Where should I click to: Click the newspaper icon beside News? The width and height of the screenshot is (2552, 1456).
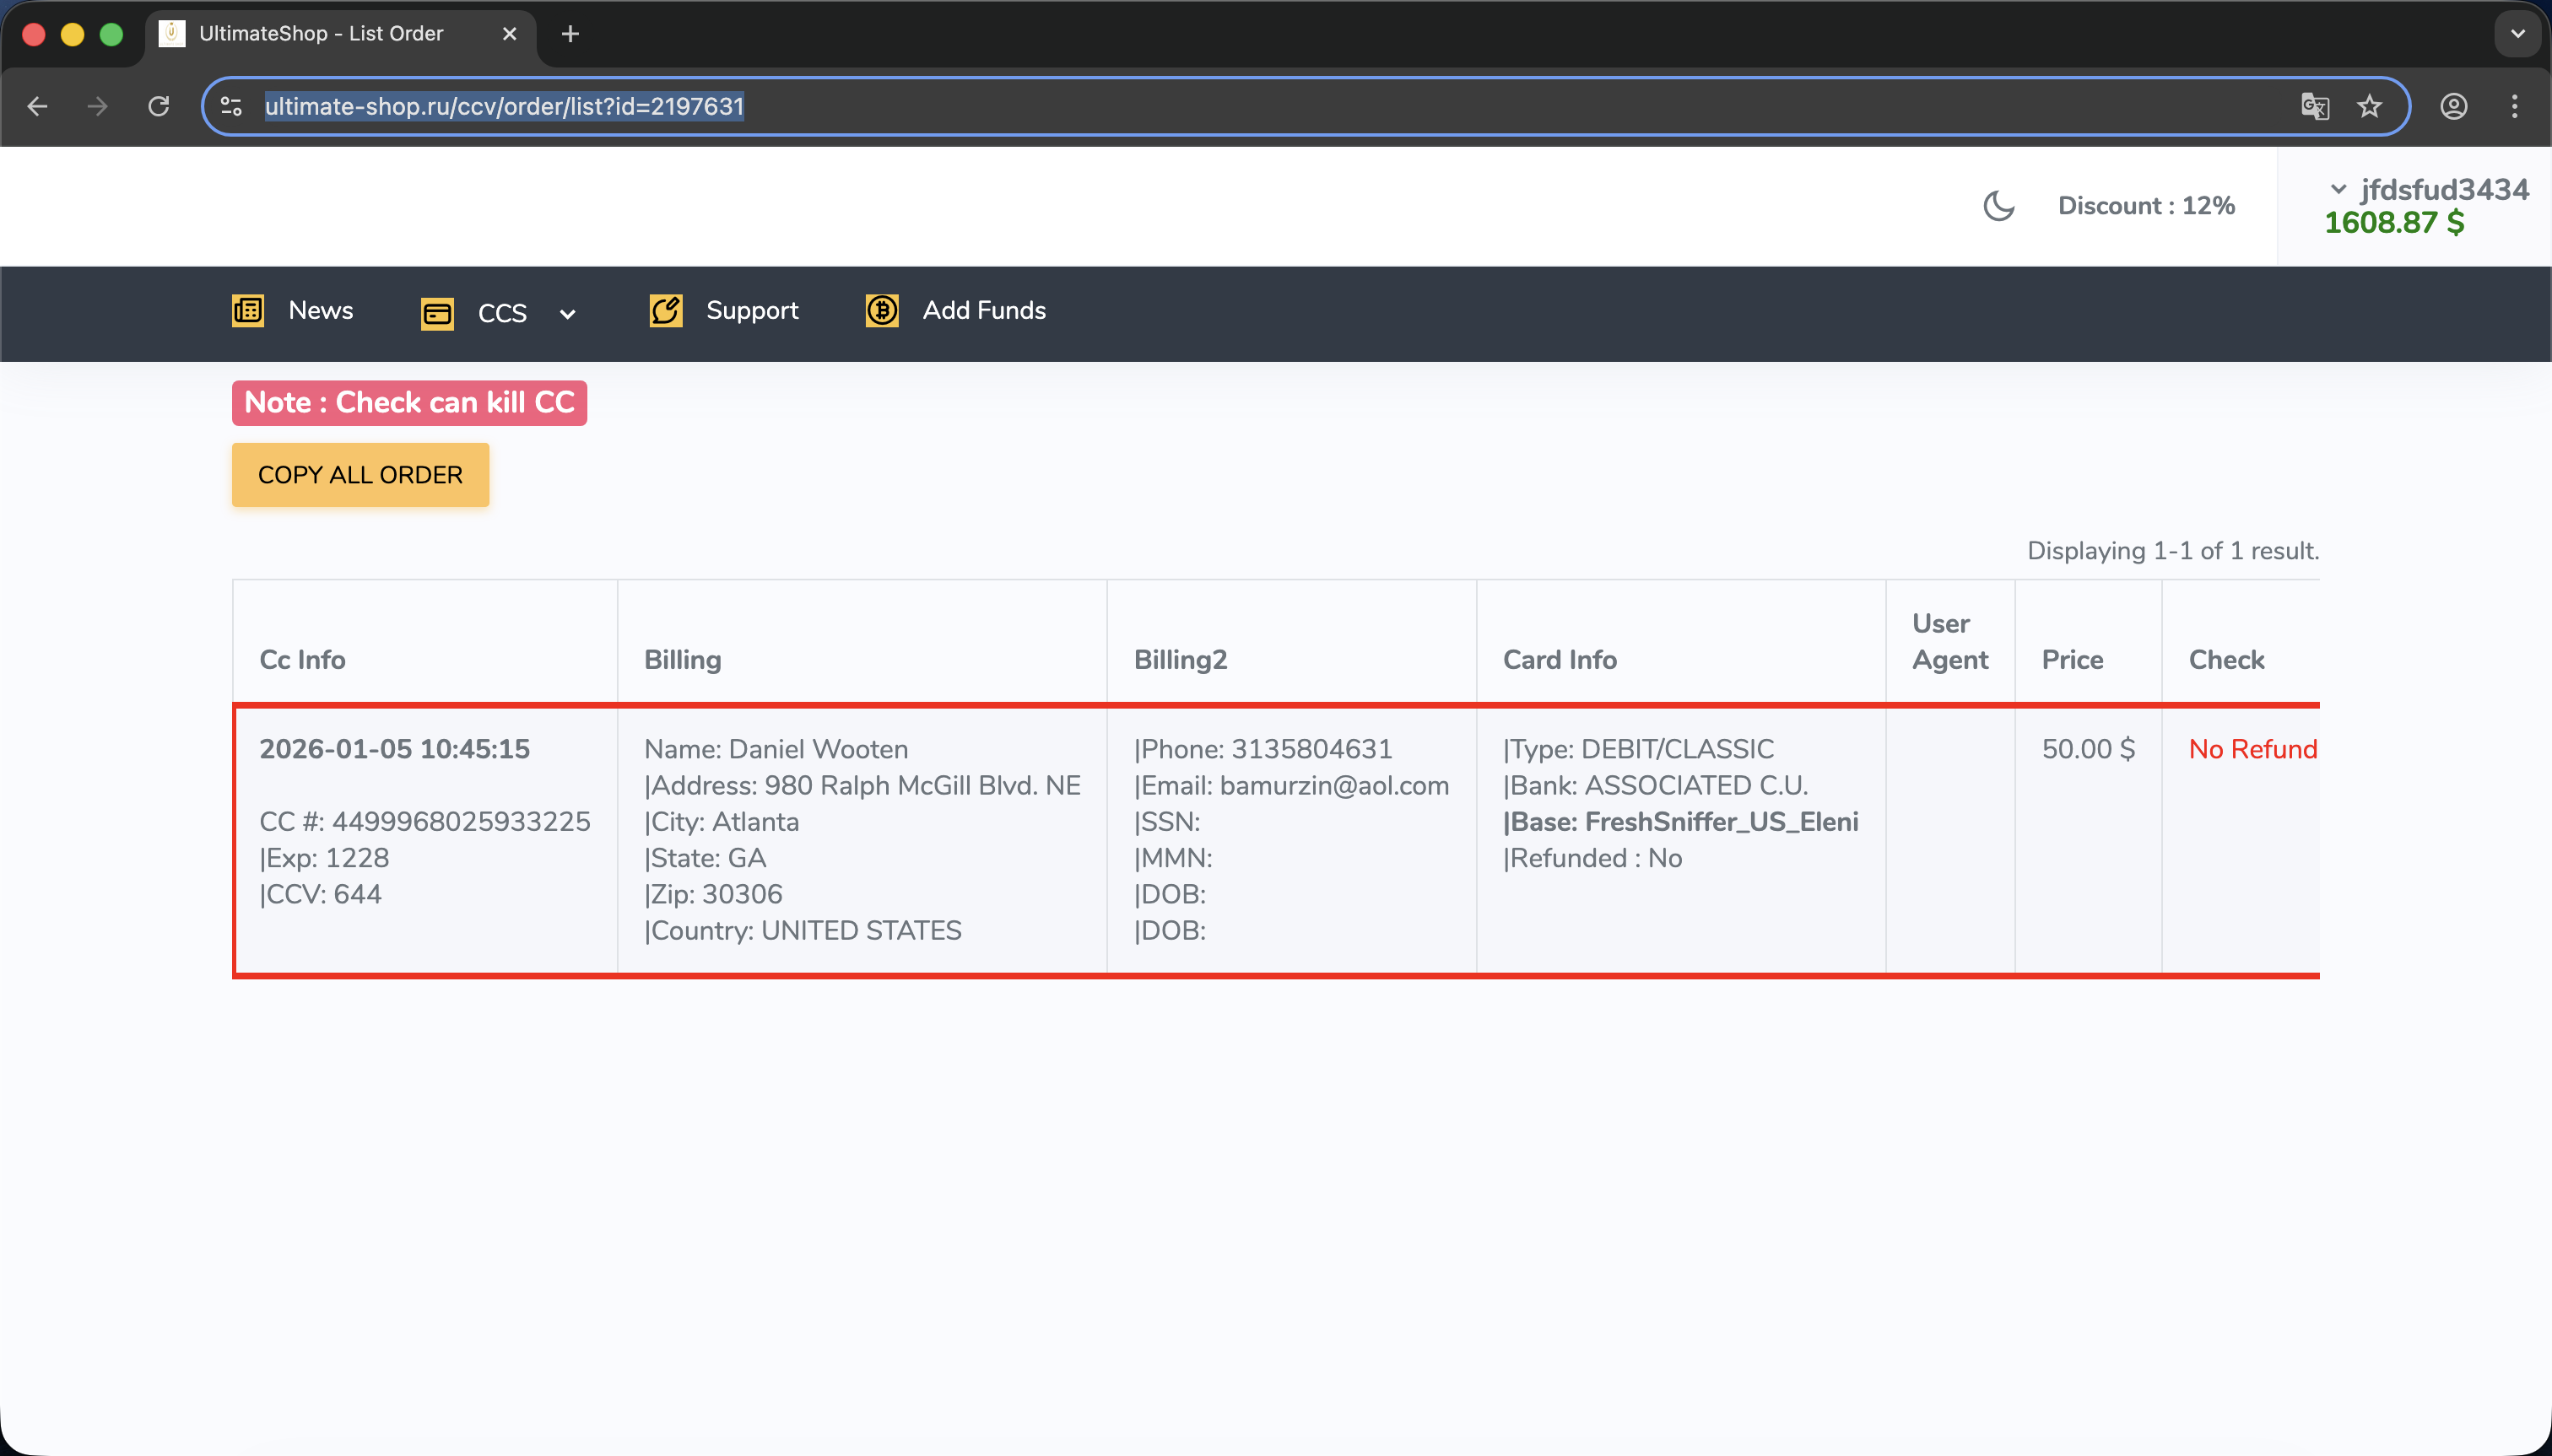pos(248,310)
